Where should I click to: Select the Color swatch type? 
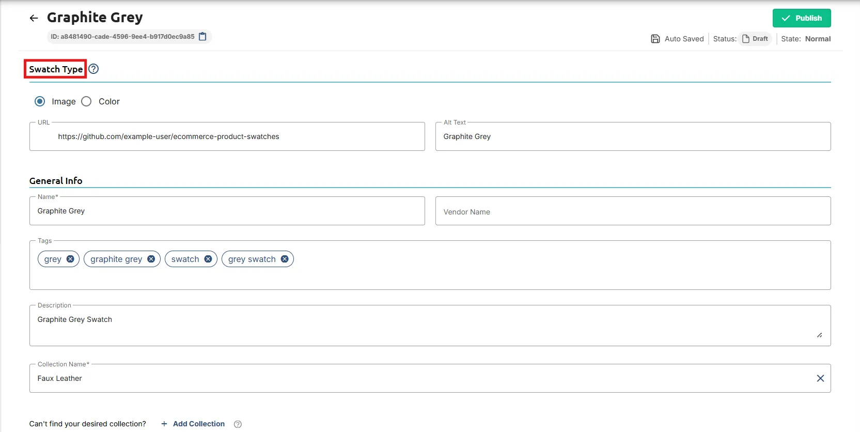[x=86, y=101]
